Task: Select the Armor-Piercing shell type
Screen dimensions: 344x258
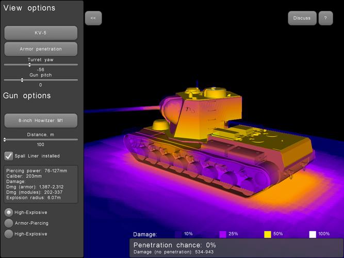Action: tap(9, 223)
